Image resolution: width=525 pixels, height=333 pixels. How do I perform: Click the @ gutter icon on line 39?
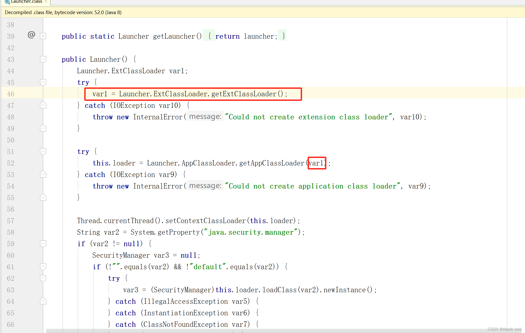tap(31, 35)
